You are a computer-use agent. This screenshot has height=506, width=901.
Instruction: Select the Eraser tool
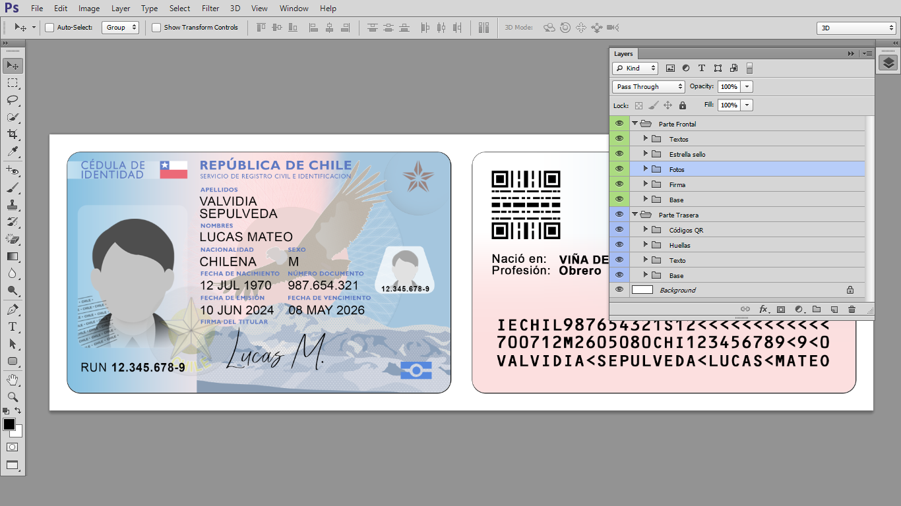pos(13,239)
